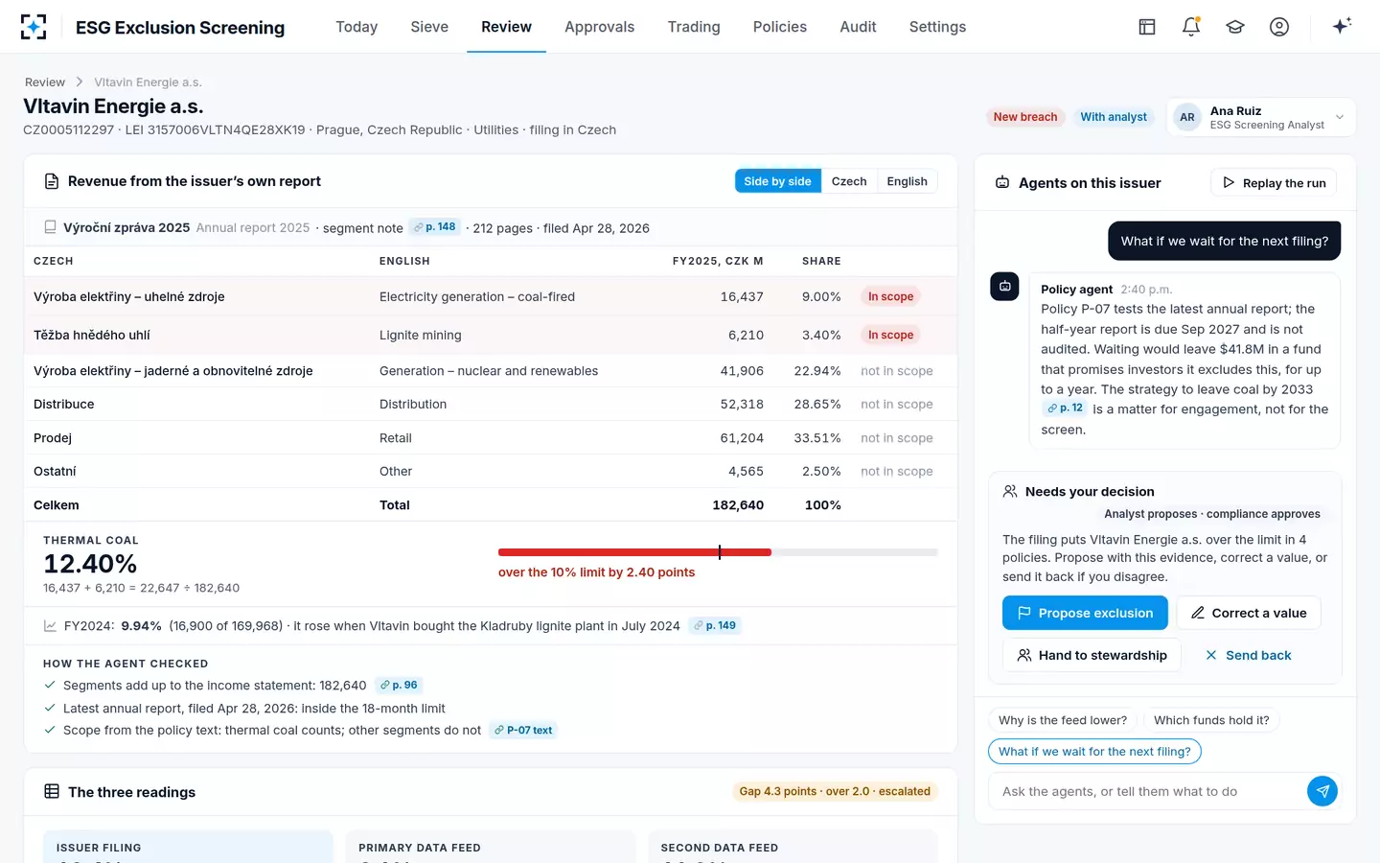Send the message with the paper-plane button

coord(1322,791)
